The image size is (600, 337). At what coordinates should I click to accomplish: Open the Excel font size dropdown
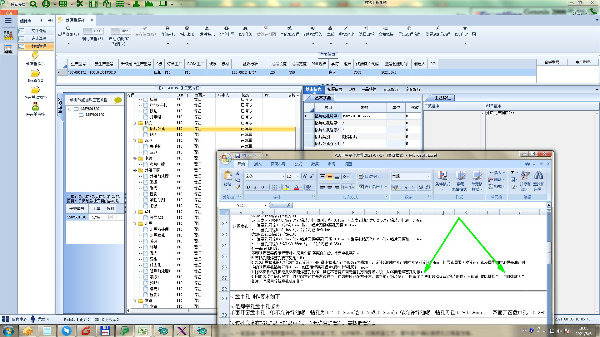298,176
